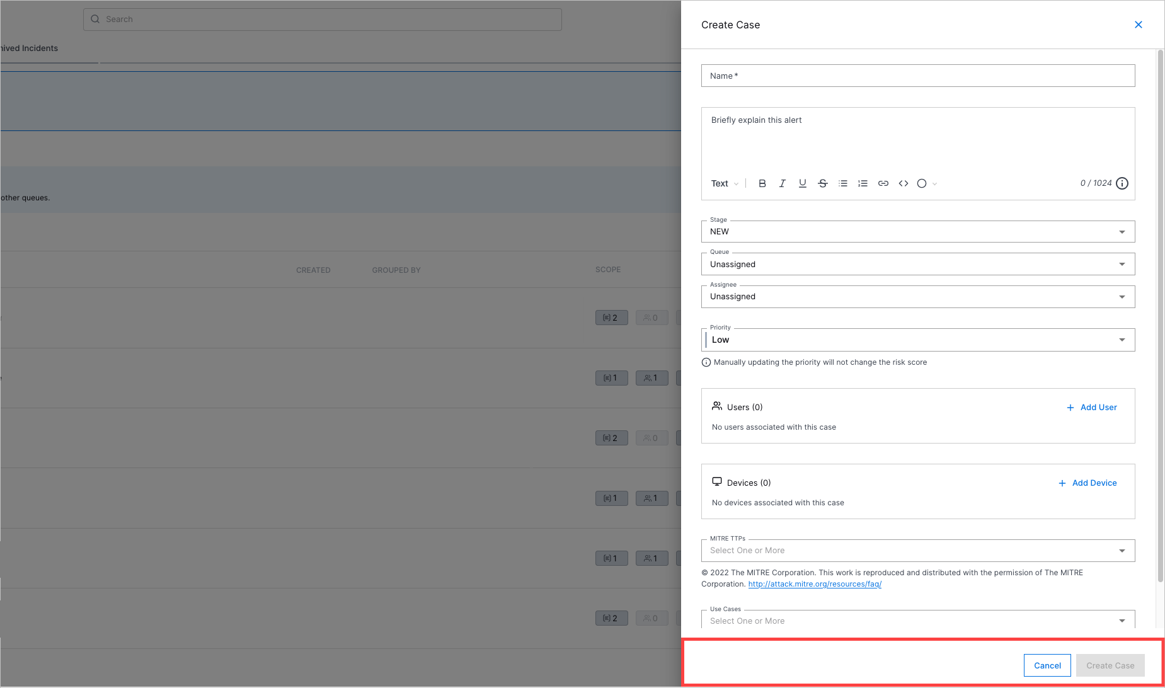
Task: Click 'No users associated with this case'
Action: click(x=774, y=427)
